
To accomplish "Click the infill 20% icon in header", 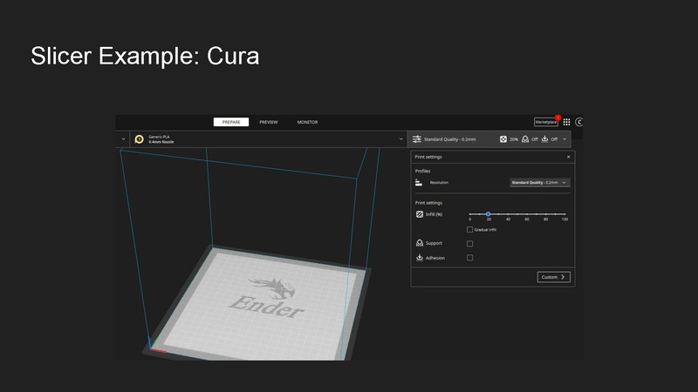I will click(503, 139).
